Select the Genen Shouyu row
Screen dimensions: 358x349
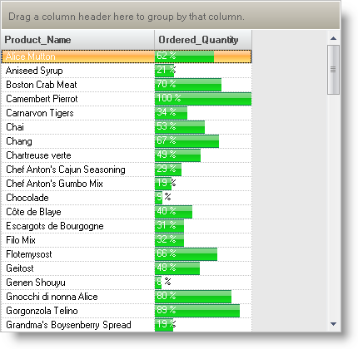point(127,283)
